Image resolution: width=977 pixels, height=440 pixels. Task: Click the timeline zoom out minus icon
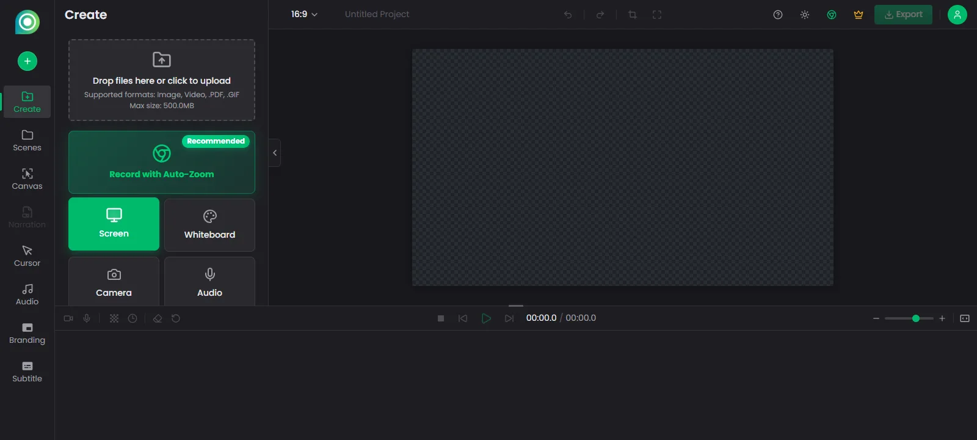(876, 318)
